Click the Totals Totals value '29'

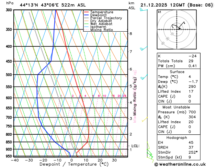click(x=191, y=61)
